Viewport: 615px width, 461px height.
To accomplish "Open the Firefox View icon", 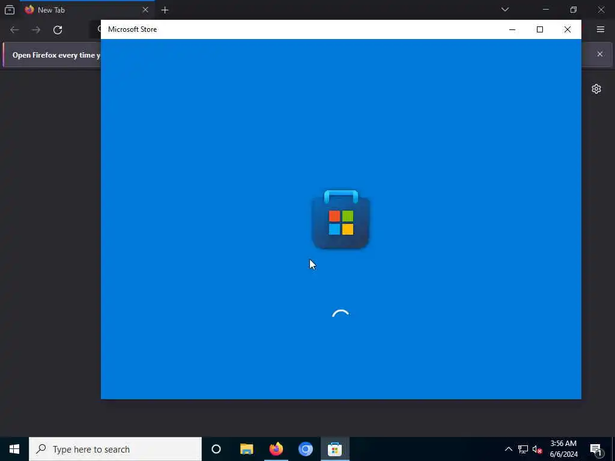I will click(x=10, y=10).
